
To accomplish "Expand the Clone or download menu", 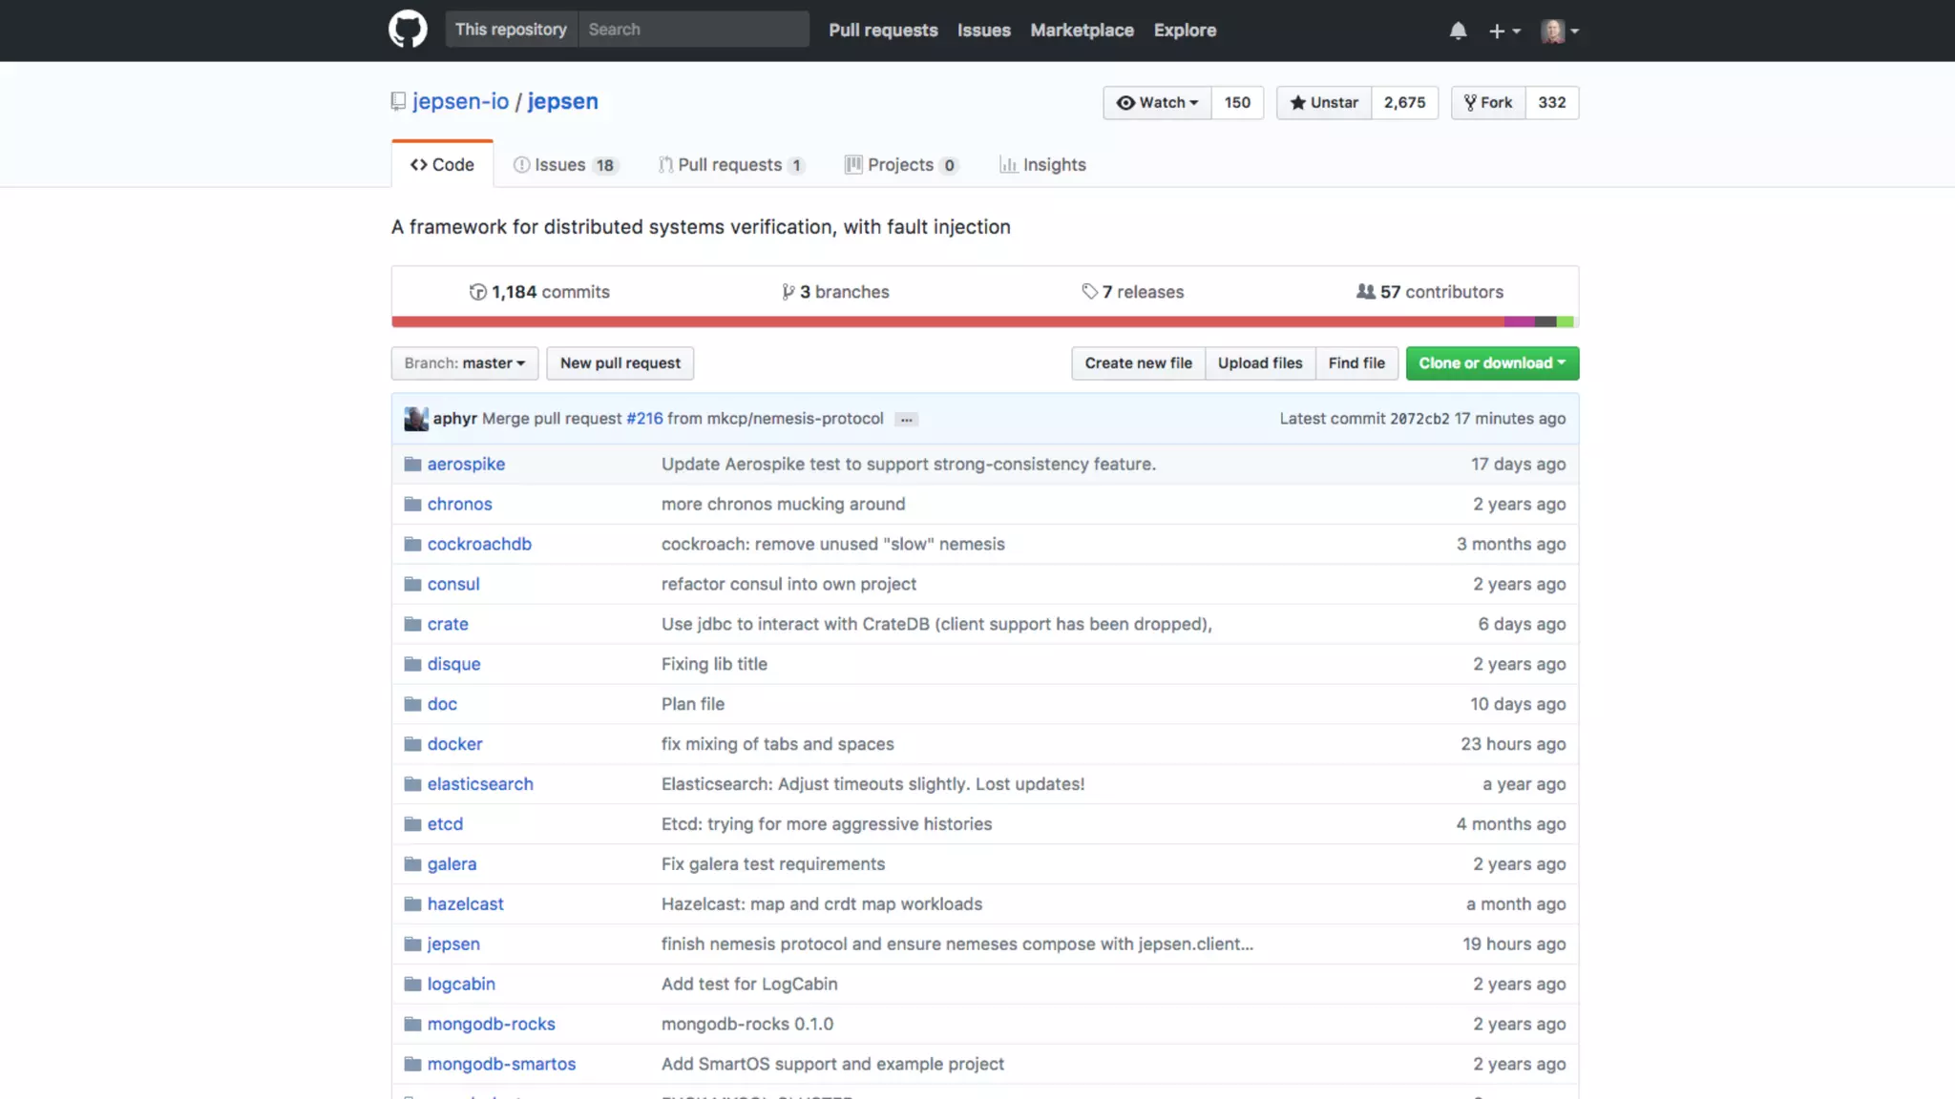I will (x=1491, y=363).
